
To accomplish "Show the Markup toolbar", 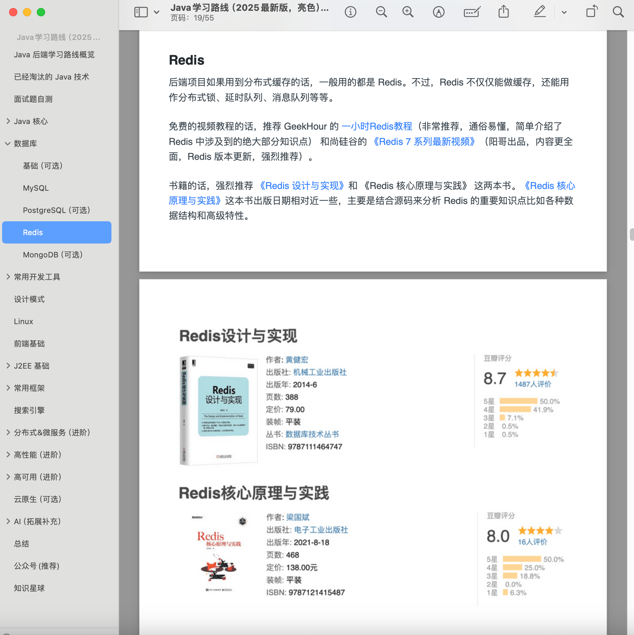I will point(438,11).
